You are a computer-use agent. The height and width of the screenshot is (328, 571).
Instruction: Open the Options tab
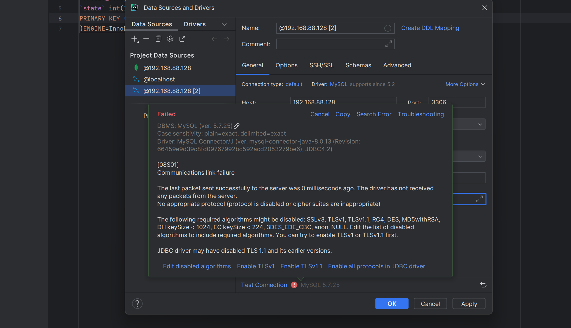[x=287, y=65]
